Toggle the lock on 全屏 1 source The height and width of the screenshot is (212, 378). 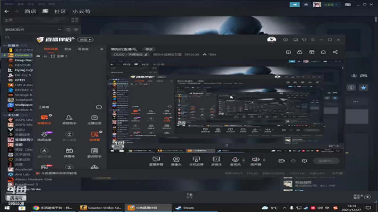coord(45,56)
